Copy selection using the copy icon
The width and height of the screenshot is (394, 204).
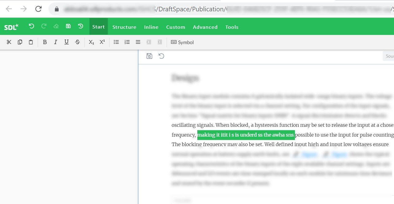(x=20, y=42)
